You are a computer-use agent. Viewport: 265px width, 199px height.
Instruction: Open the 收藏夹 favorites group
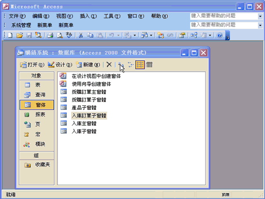point(37,165)
